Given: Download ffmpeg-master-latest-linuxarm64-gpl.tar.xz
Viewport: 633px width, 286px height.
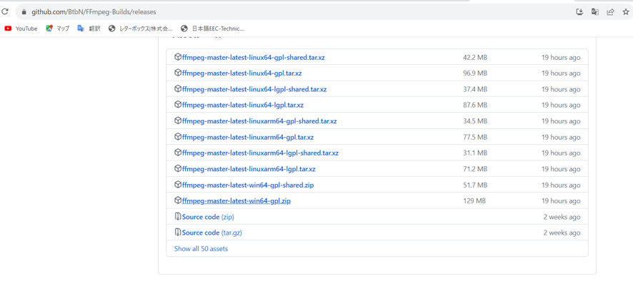Looking at the screenshot, I should click(x=248, y=138).
